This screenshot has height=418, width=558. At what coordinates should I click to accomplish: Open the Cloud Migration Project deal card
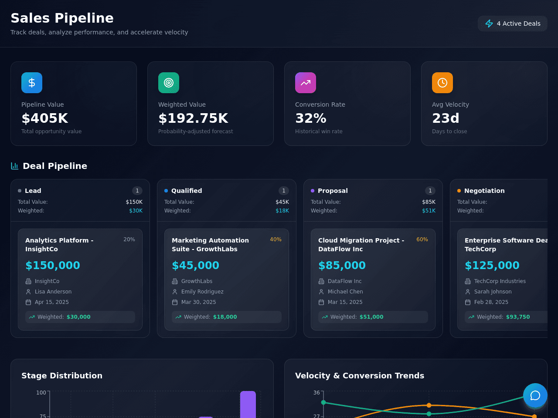[373, 280]
